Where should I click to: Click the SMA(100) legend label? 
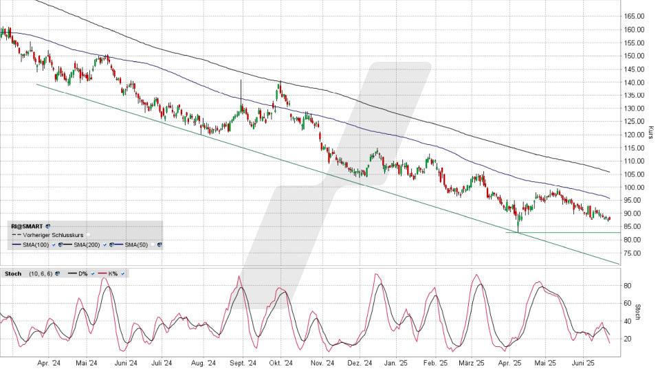click(36, 245)
